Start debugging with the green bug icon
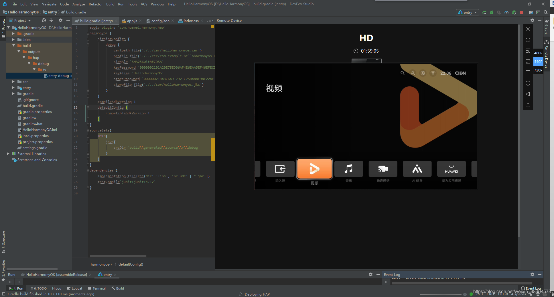The width and height of the screenshot is (554, 297). coord(492,13)
